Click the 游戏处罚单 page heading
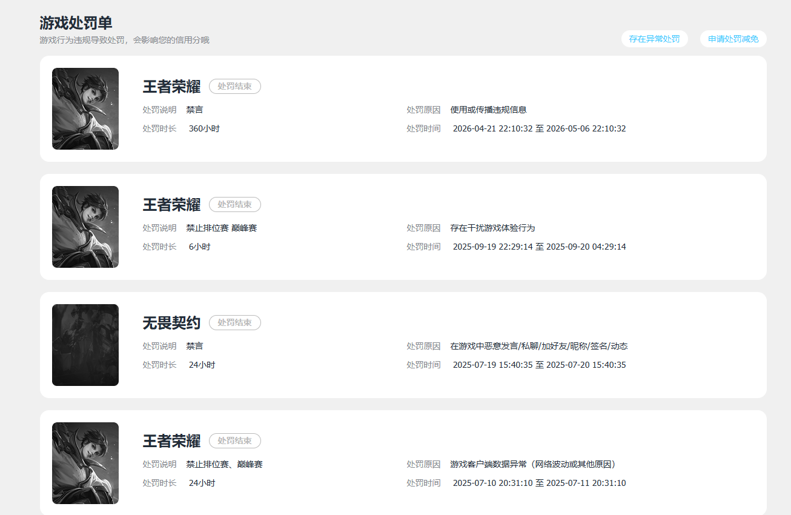 tap(76, 23)
